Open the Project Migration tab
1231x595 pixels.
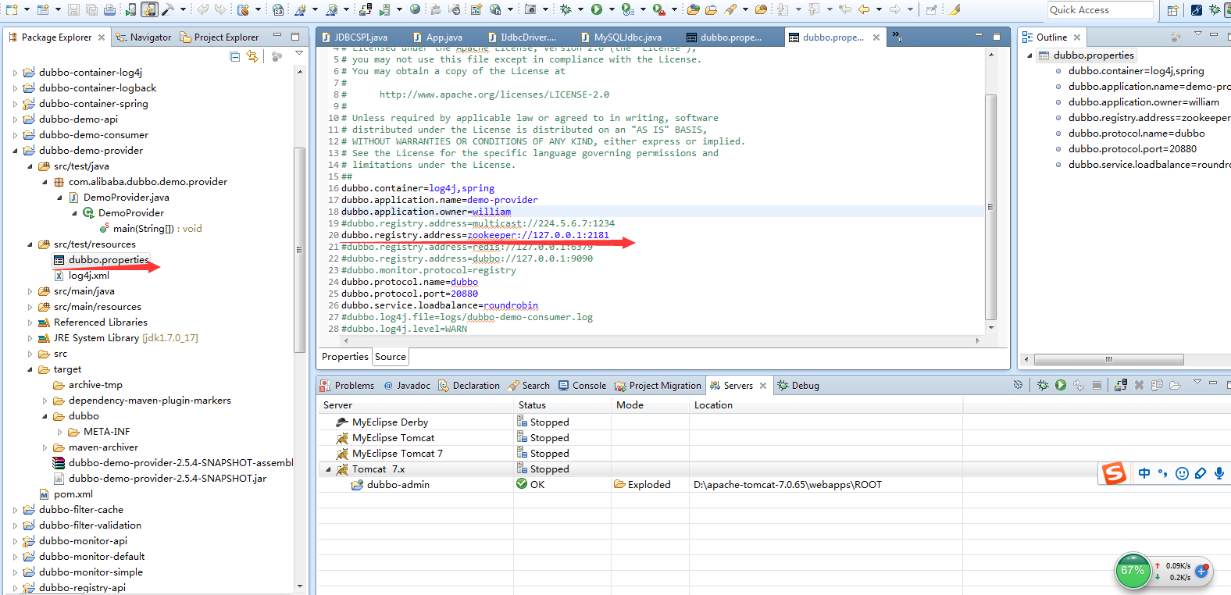coord(658,385)
